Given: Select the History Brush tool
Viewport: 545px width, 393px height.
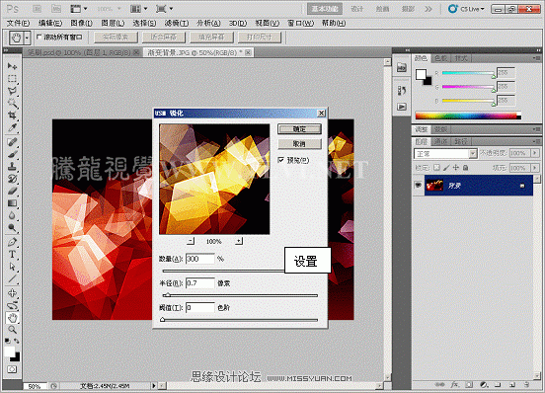Looking at the screenshot, I should point(12,179).
